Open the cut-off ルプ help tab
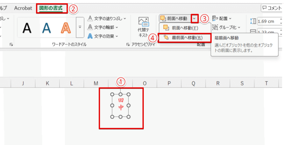The width and height of the screenshot is (284, 145). (3, 8)
